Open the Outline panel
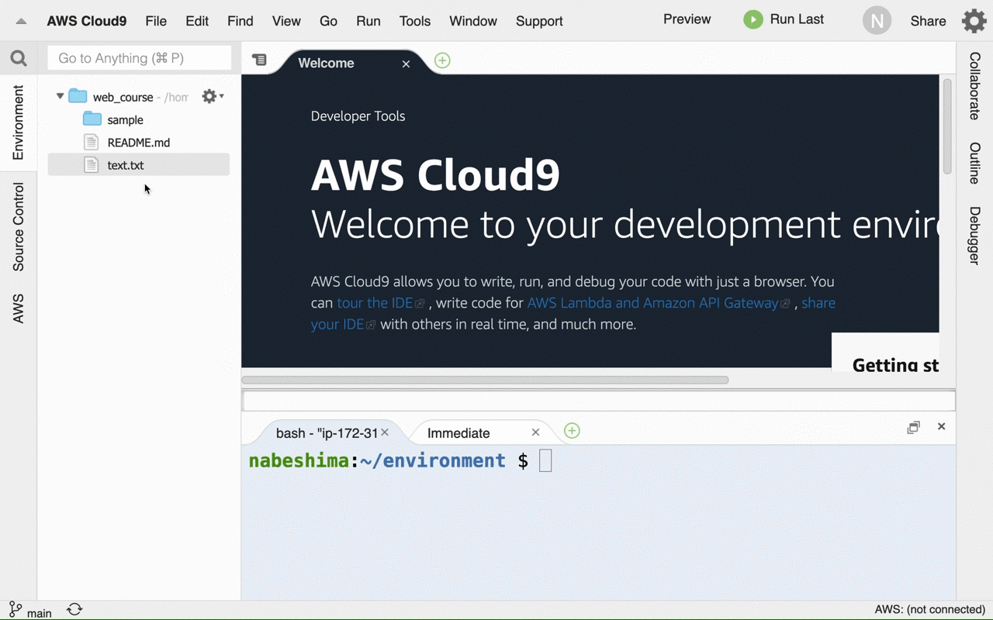The width and height of the screenshot is (993, 620). click(974, 164)
